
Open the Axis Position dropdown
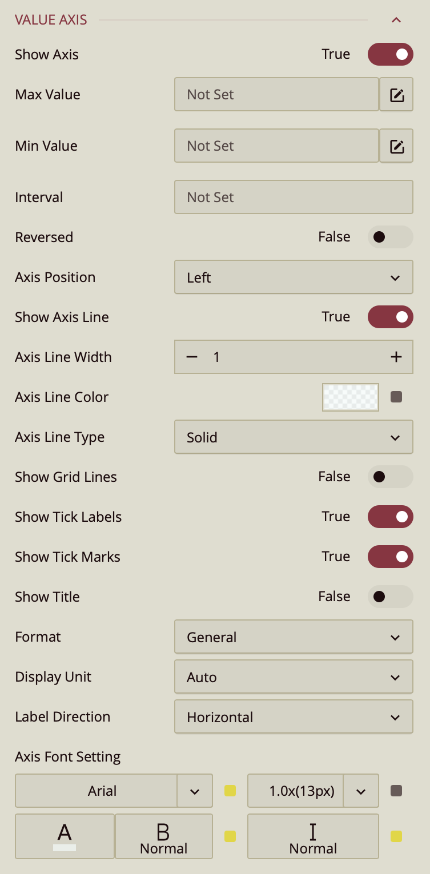tap(293, 277)
